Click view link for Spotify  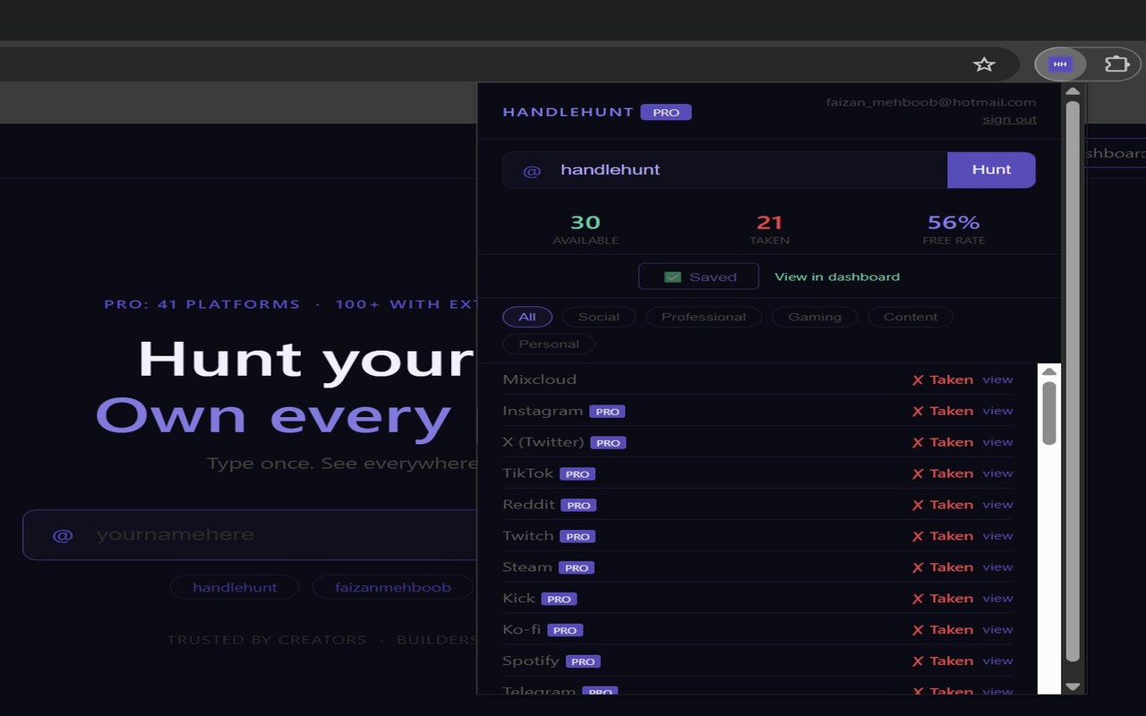pyautogui.click(x=997, y=661)
